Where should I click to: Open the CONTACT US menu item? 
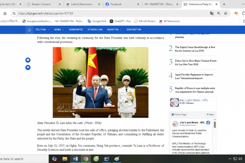coord(134,29)
